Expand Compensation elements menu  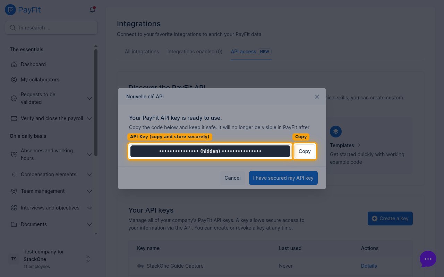[x=89, y=175]
